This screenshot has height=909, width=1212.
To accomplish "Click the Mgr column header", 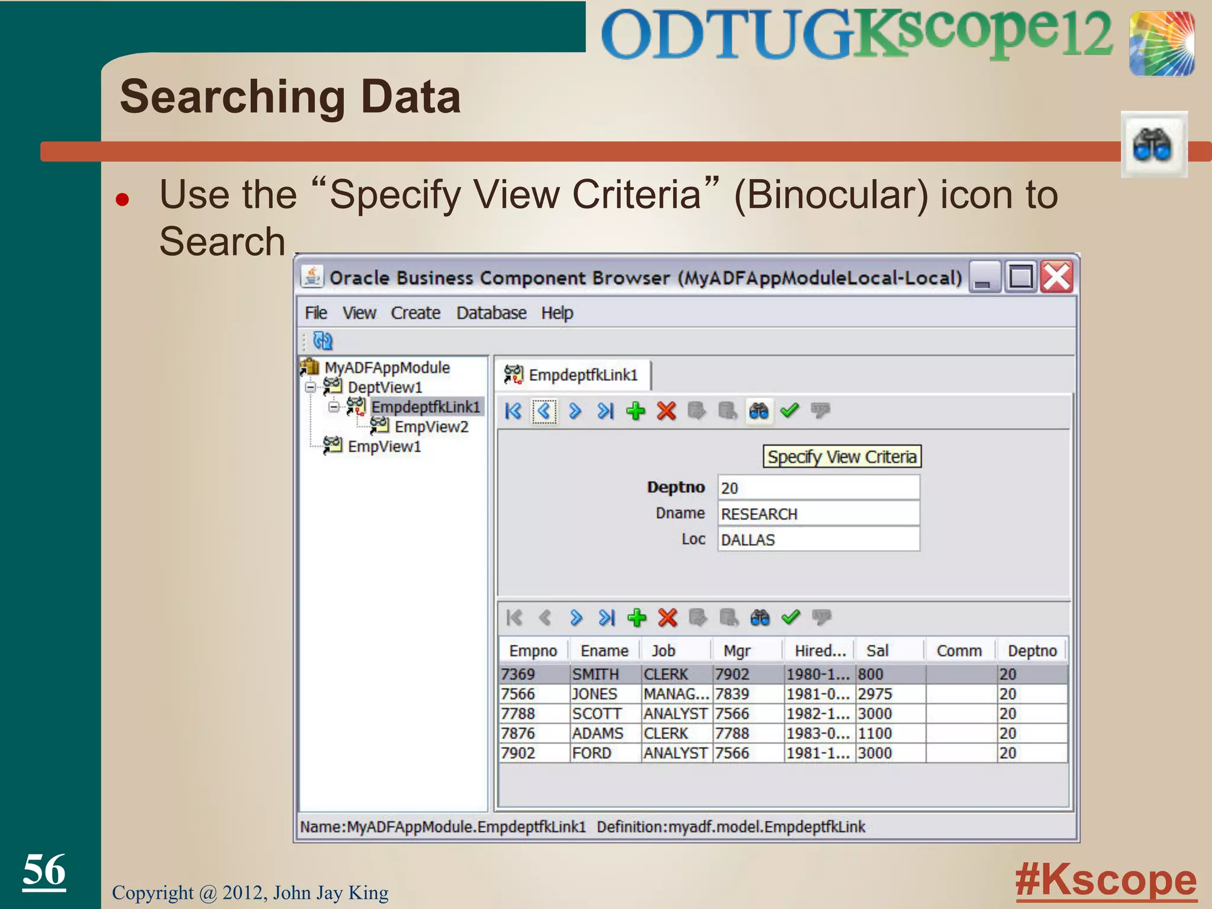I will point(747,650).
